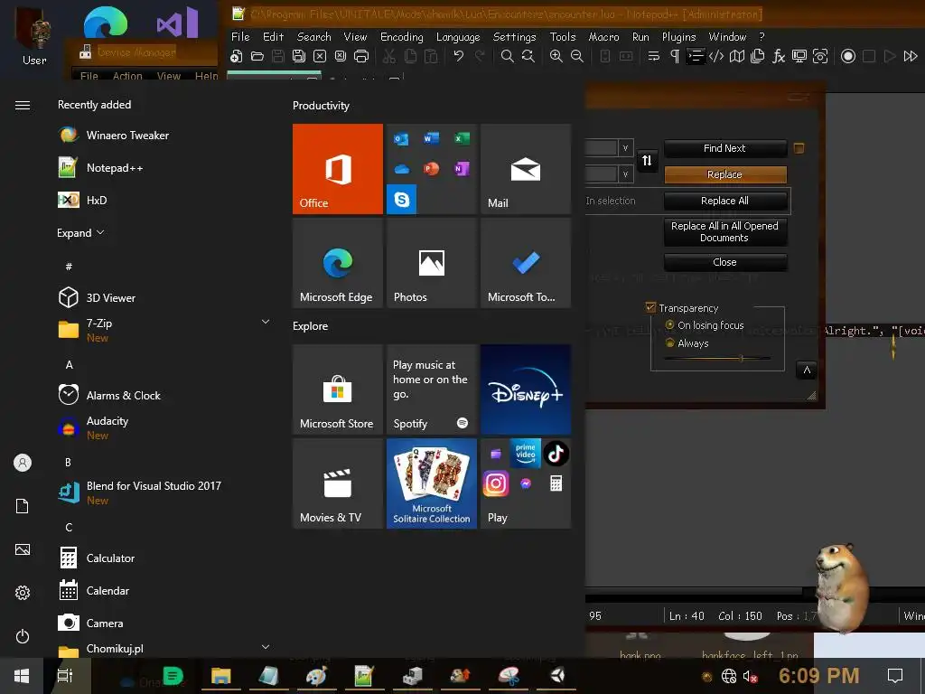This screenshot has width=925, height=694.
Task: Open the Skype tile in Productivity group
Action: coord(402,200)
